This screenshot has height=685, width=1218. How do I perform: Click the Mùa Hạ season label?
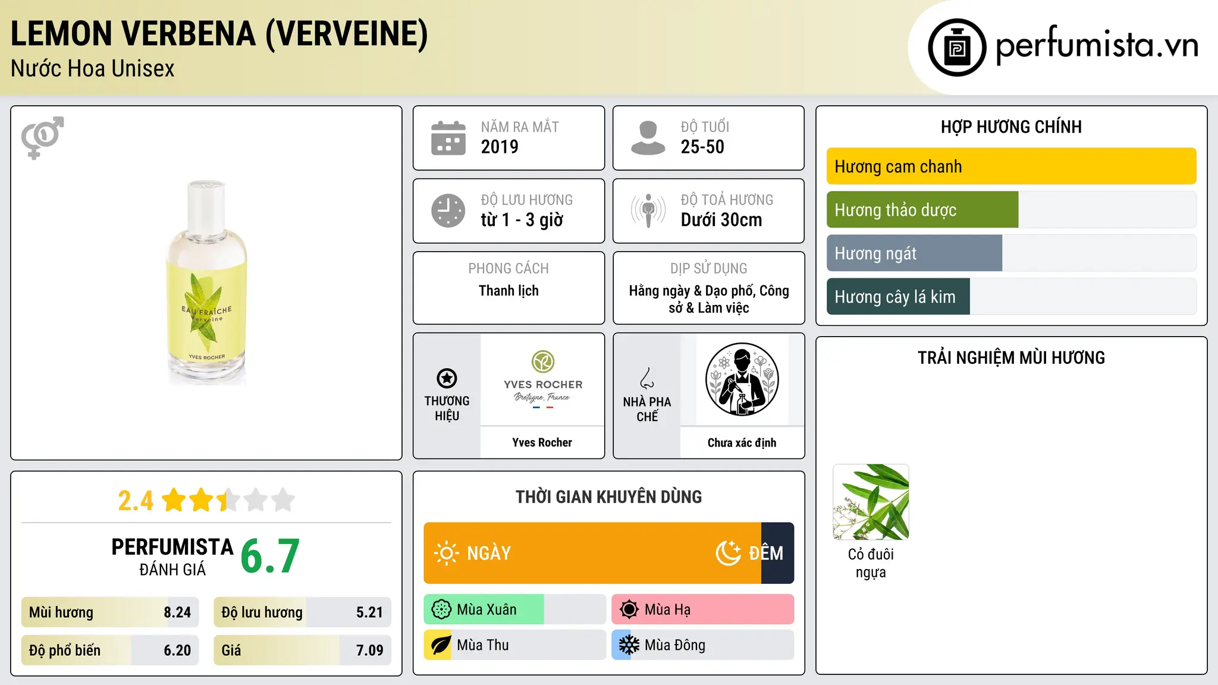pyautogui.click(x=667, y=609)
